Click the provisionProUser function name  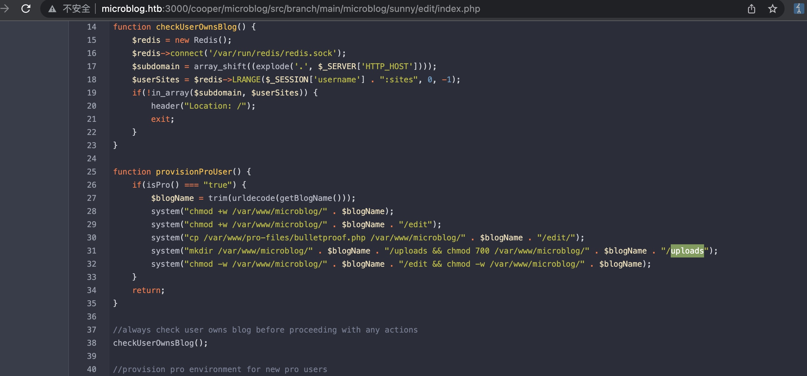tap(194, 172)
